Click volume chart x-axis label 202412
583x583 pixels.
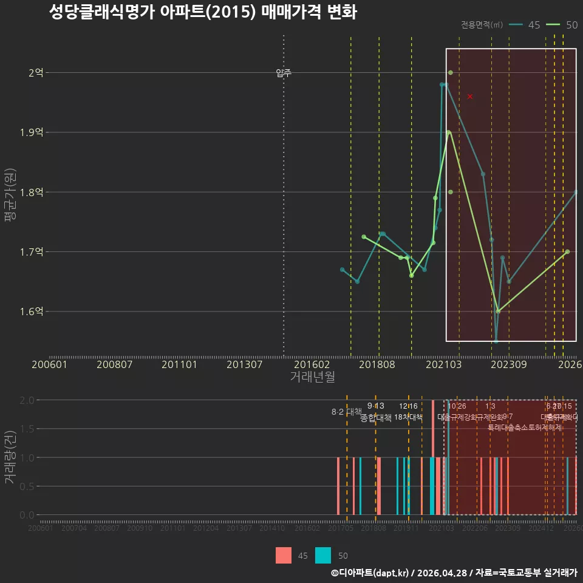coord(541,528)
